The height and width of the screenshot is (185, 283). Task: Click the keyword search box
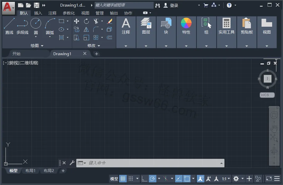(x=124, y=5)
